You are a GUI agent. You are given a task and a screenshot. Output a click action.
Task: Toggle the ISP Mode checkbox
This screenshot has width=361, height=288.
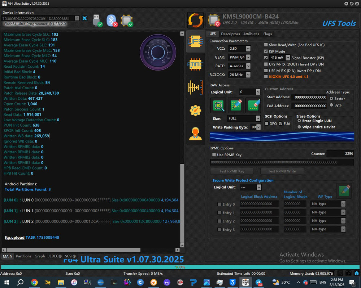pyautogui.click(x=266, y=51)
